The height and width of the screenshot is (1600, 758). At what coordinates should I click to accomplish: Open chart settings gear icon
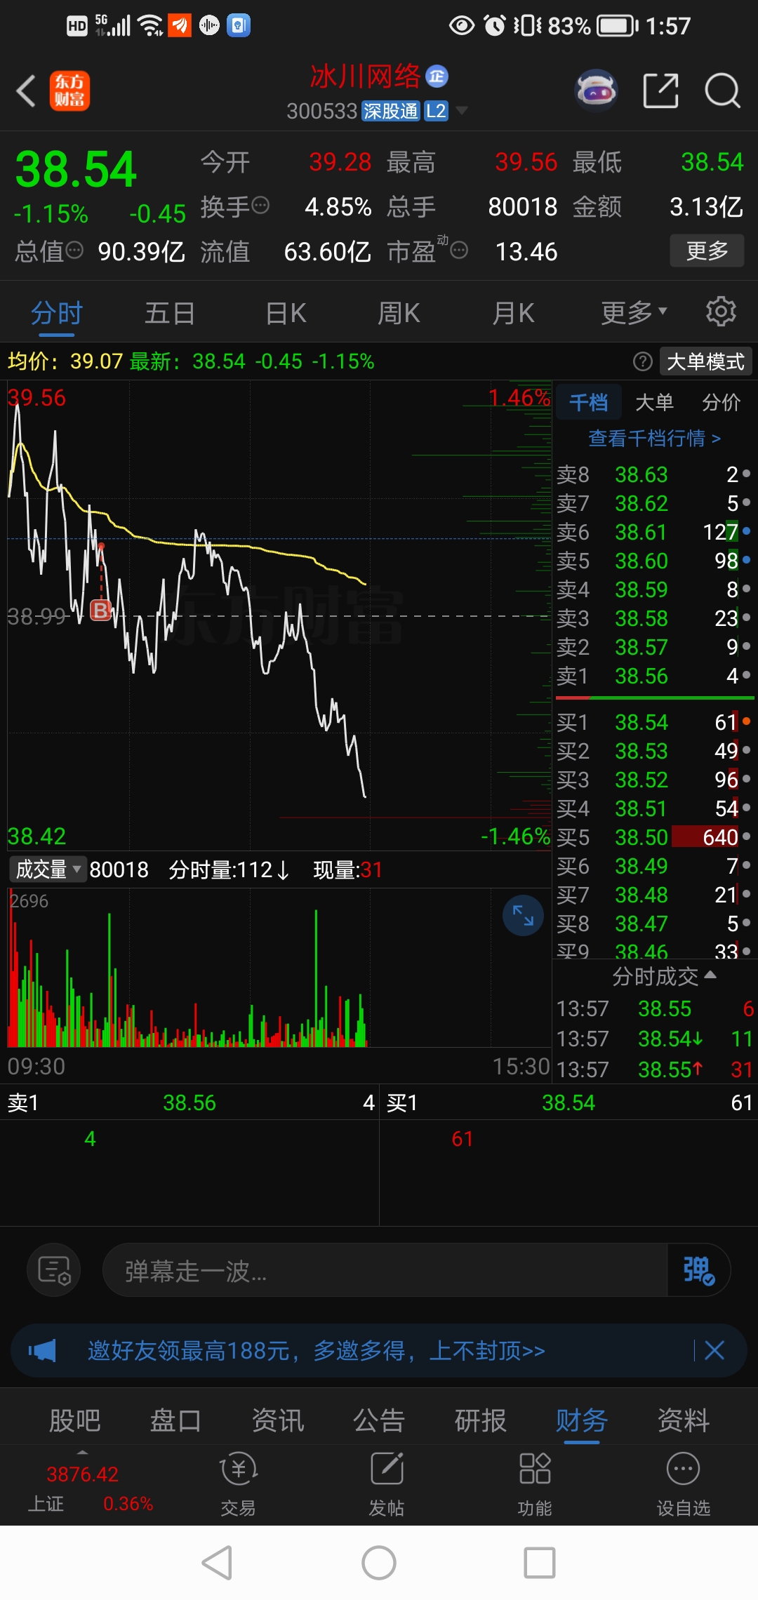[x=721, y=312]
